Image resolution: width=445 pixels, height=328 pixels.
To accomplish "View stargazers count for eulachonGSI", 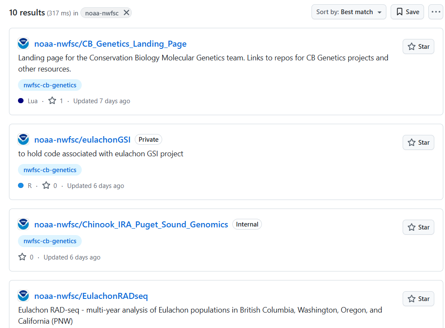I will pyautogui.click(x=50, y=186).
